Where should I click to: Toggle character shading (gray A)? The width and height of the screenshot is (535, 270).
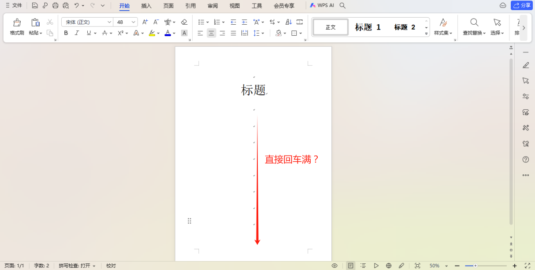184,33
